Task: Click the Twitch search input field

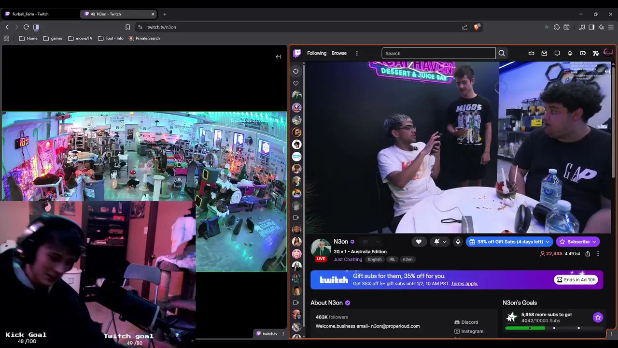Action: (438, 53)
